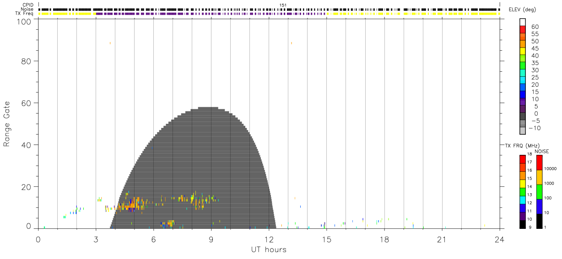Click x-axis tick label '24'

point(499,239)
